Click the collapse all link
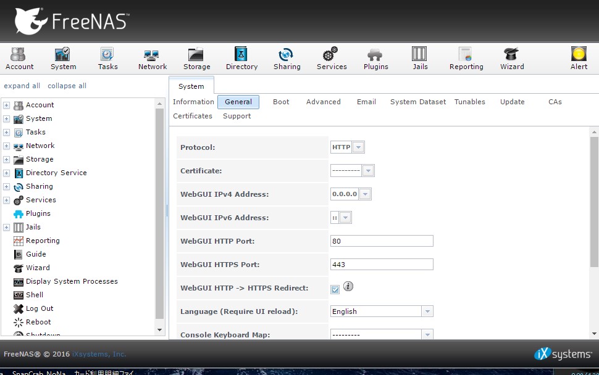 coord(67,86)
